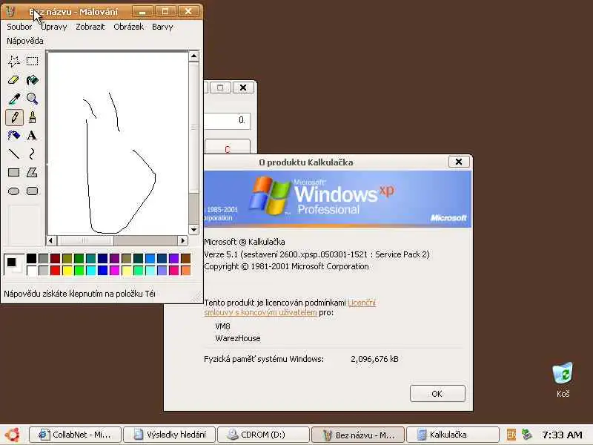The width and height of the screenshot is (593, 445).
Task: Click the Paint horizontal scrollbar left arrow
Action: [x=51, y=240]
